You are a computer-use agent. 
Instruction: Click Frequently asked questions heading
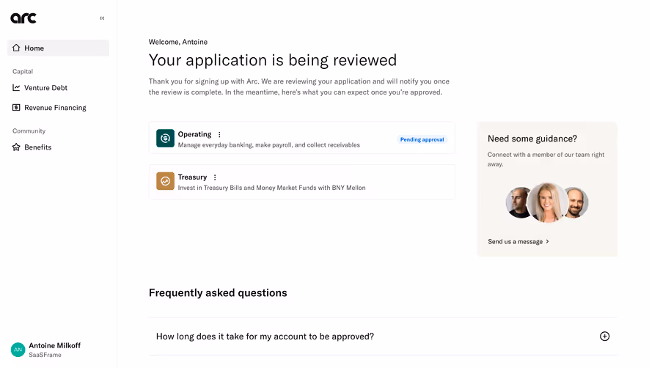[x=218, y=292]
